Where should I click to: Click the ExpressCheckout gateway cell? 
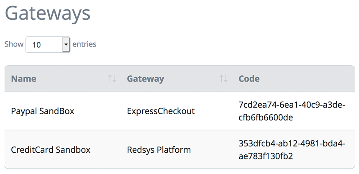pos(161,111)
